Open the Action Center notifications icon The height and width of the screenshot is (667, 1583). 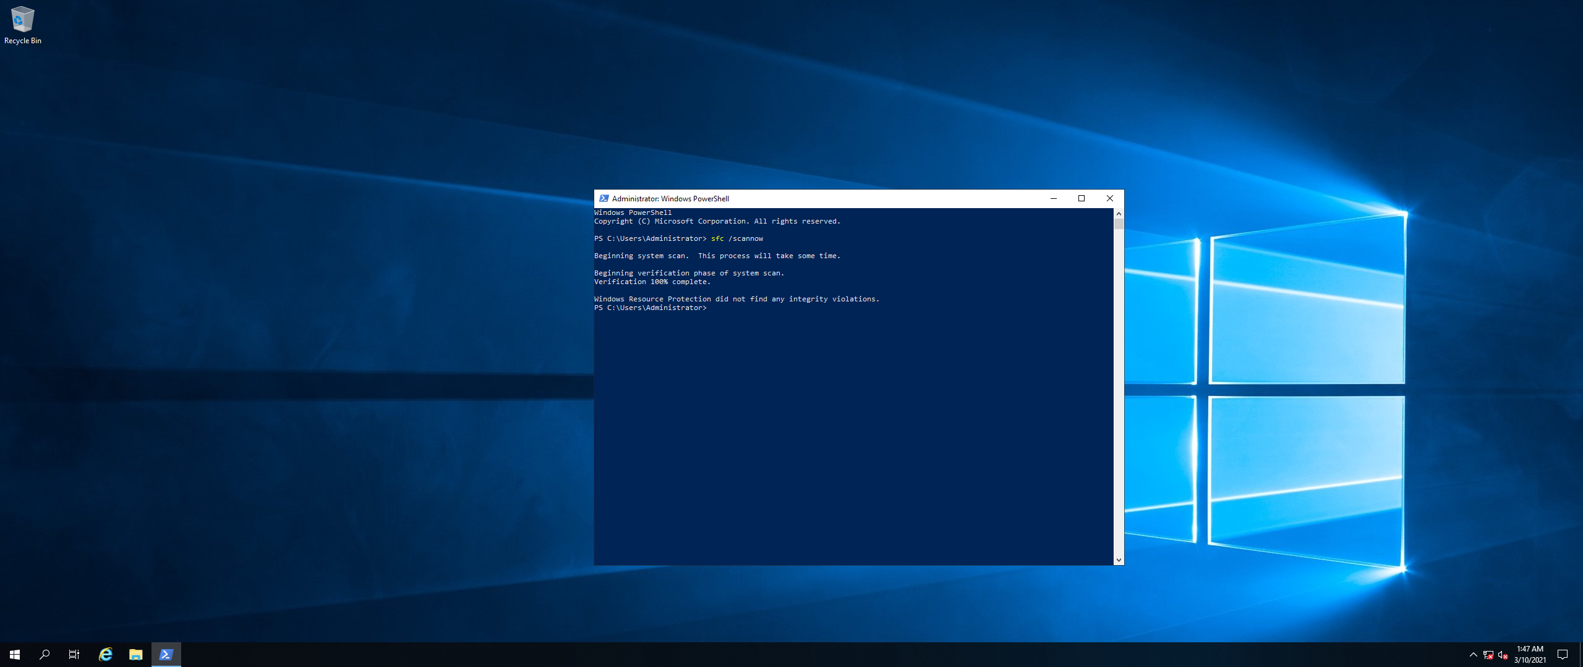1563,655
